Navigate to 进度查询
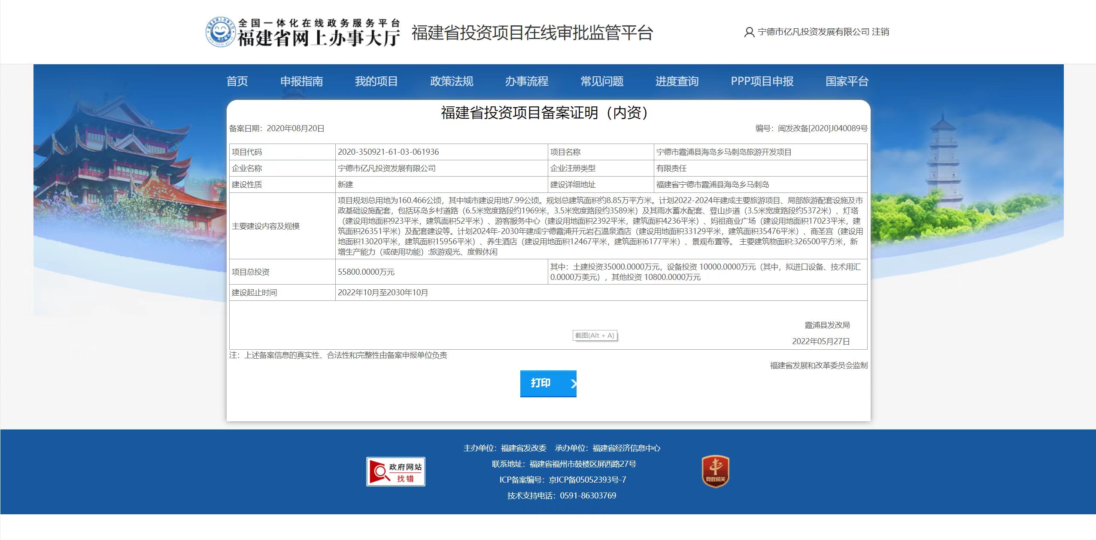The image size is (1096, 540). (x=677, y=81)
